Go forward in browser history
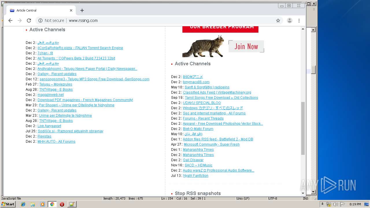The height and width of the screenshot is (208, 370). pos(20,21)
